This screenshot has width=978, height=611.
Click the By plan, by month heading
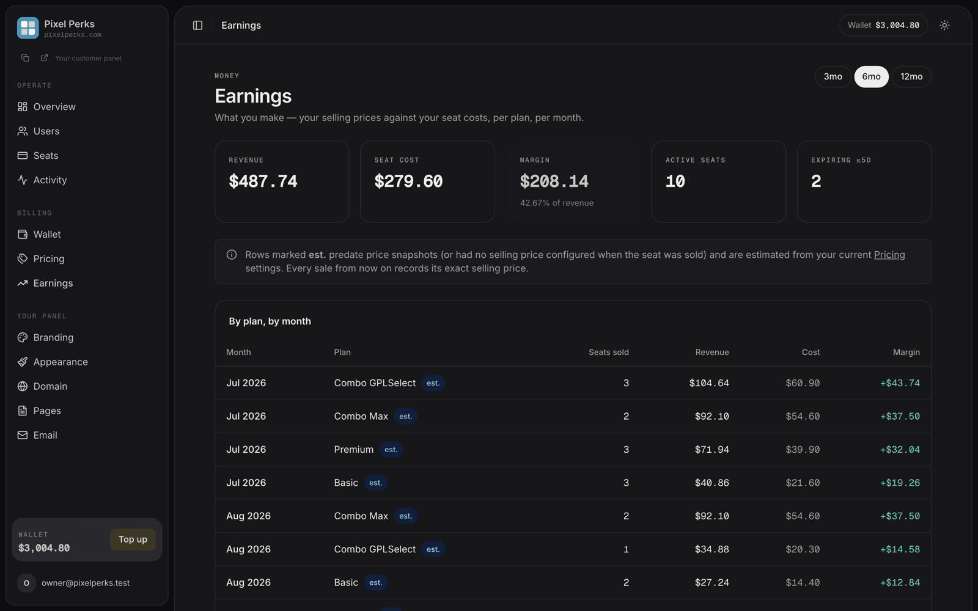(270, 321)
